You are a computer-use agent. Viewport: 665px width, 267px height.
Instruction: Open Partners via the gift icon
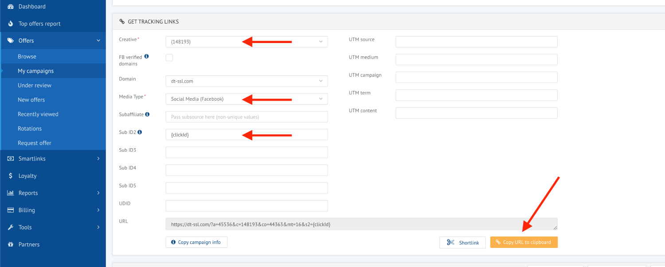coord(11,244)
